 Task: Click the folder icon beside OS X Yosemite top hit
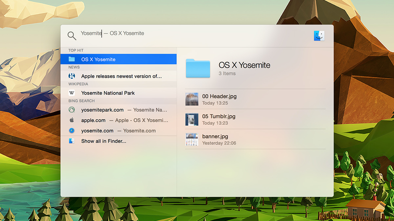[x=72, y=59]
